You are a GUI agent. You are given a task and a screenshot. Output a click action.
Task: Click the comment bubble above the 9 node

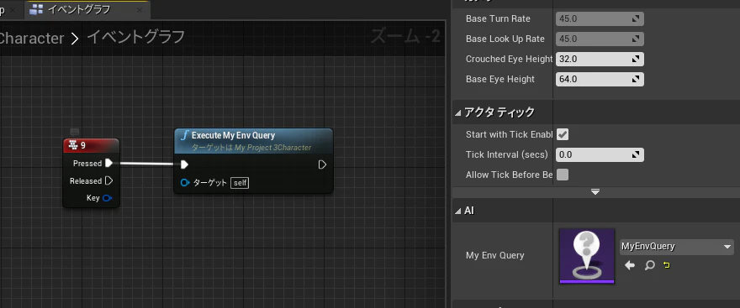pyautogui.click(x=74, y=132)
